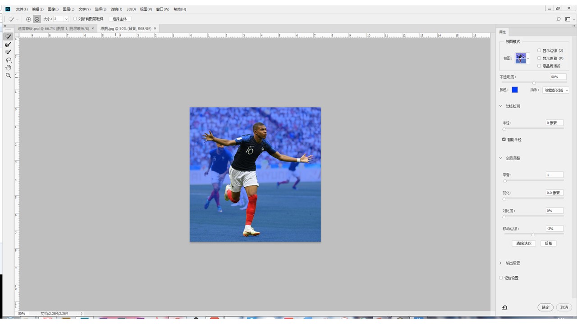Open the search magnifier icon at top right
This screenshot has height=324, width=577.
(x=559, y=19)
